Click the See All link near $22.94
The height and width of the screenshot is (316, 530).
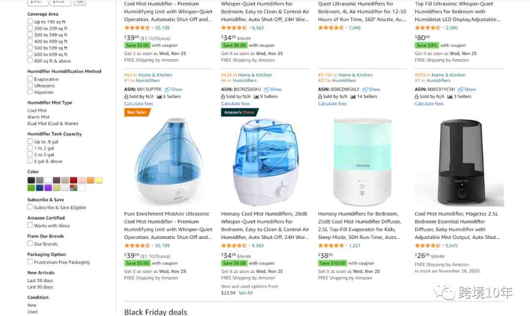point(245,293)
